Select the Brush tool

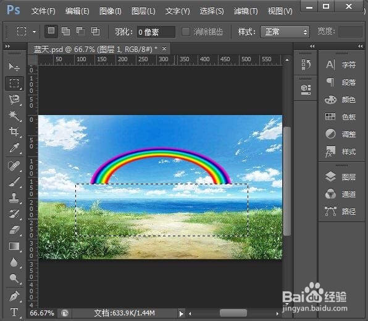tap(14, 182)
